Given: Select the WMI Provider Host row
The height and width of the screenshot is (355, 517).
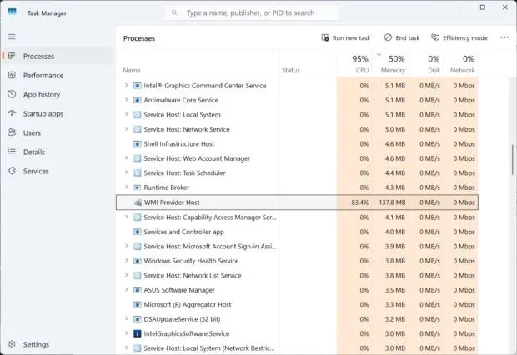Looking at the screenshot, I should tap(297, 202).
